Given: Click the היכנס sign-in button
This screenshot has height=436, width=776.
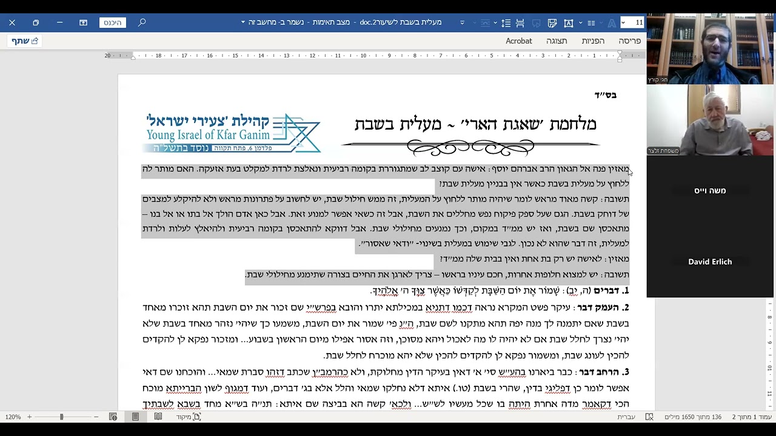Looking at the screenshot, I should coord(113,22).
